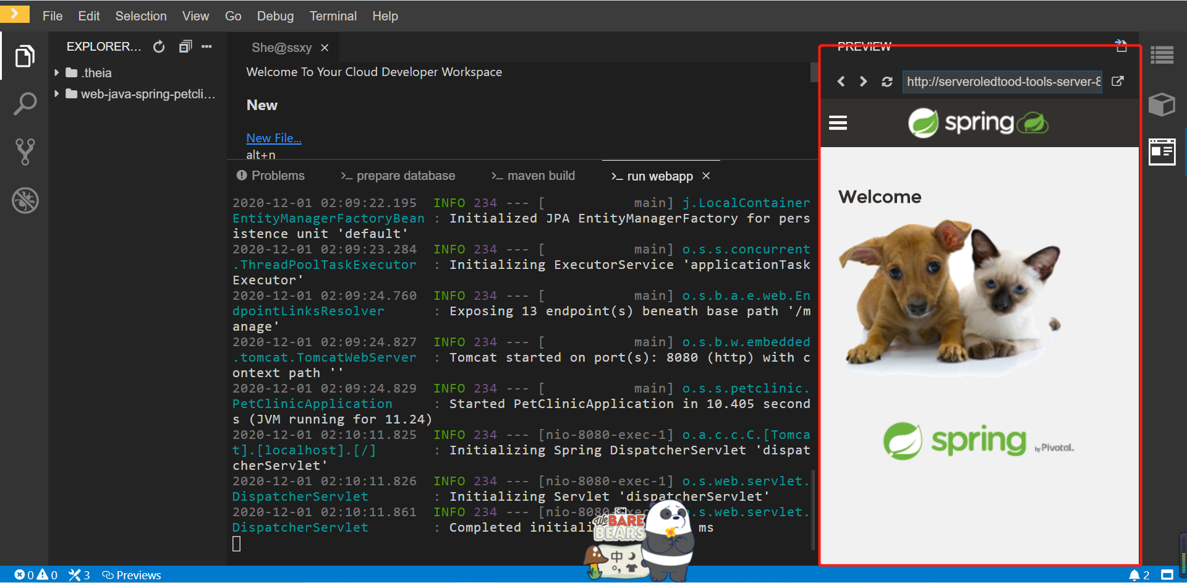Click the warnings count in status bar

click(48, 575)
